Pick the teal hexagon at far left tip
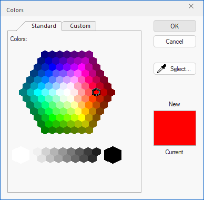Viewport: 204px width, 200px height. (23, 92)
